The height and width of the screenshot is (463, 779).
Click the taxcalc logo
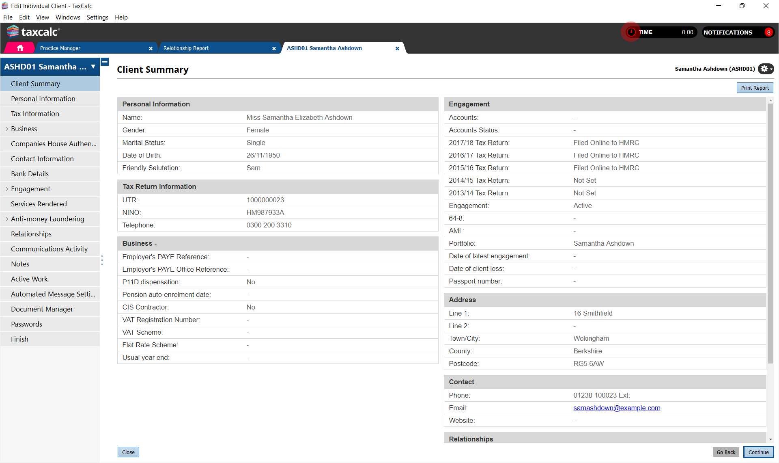pos(33,32)
